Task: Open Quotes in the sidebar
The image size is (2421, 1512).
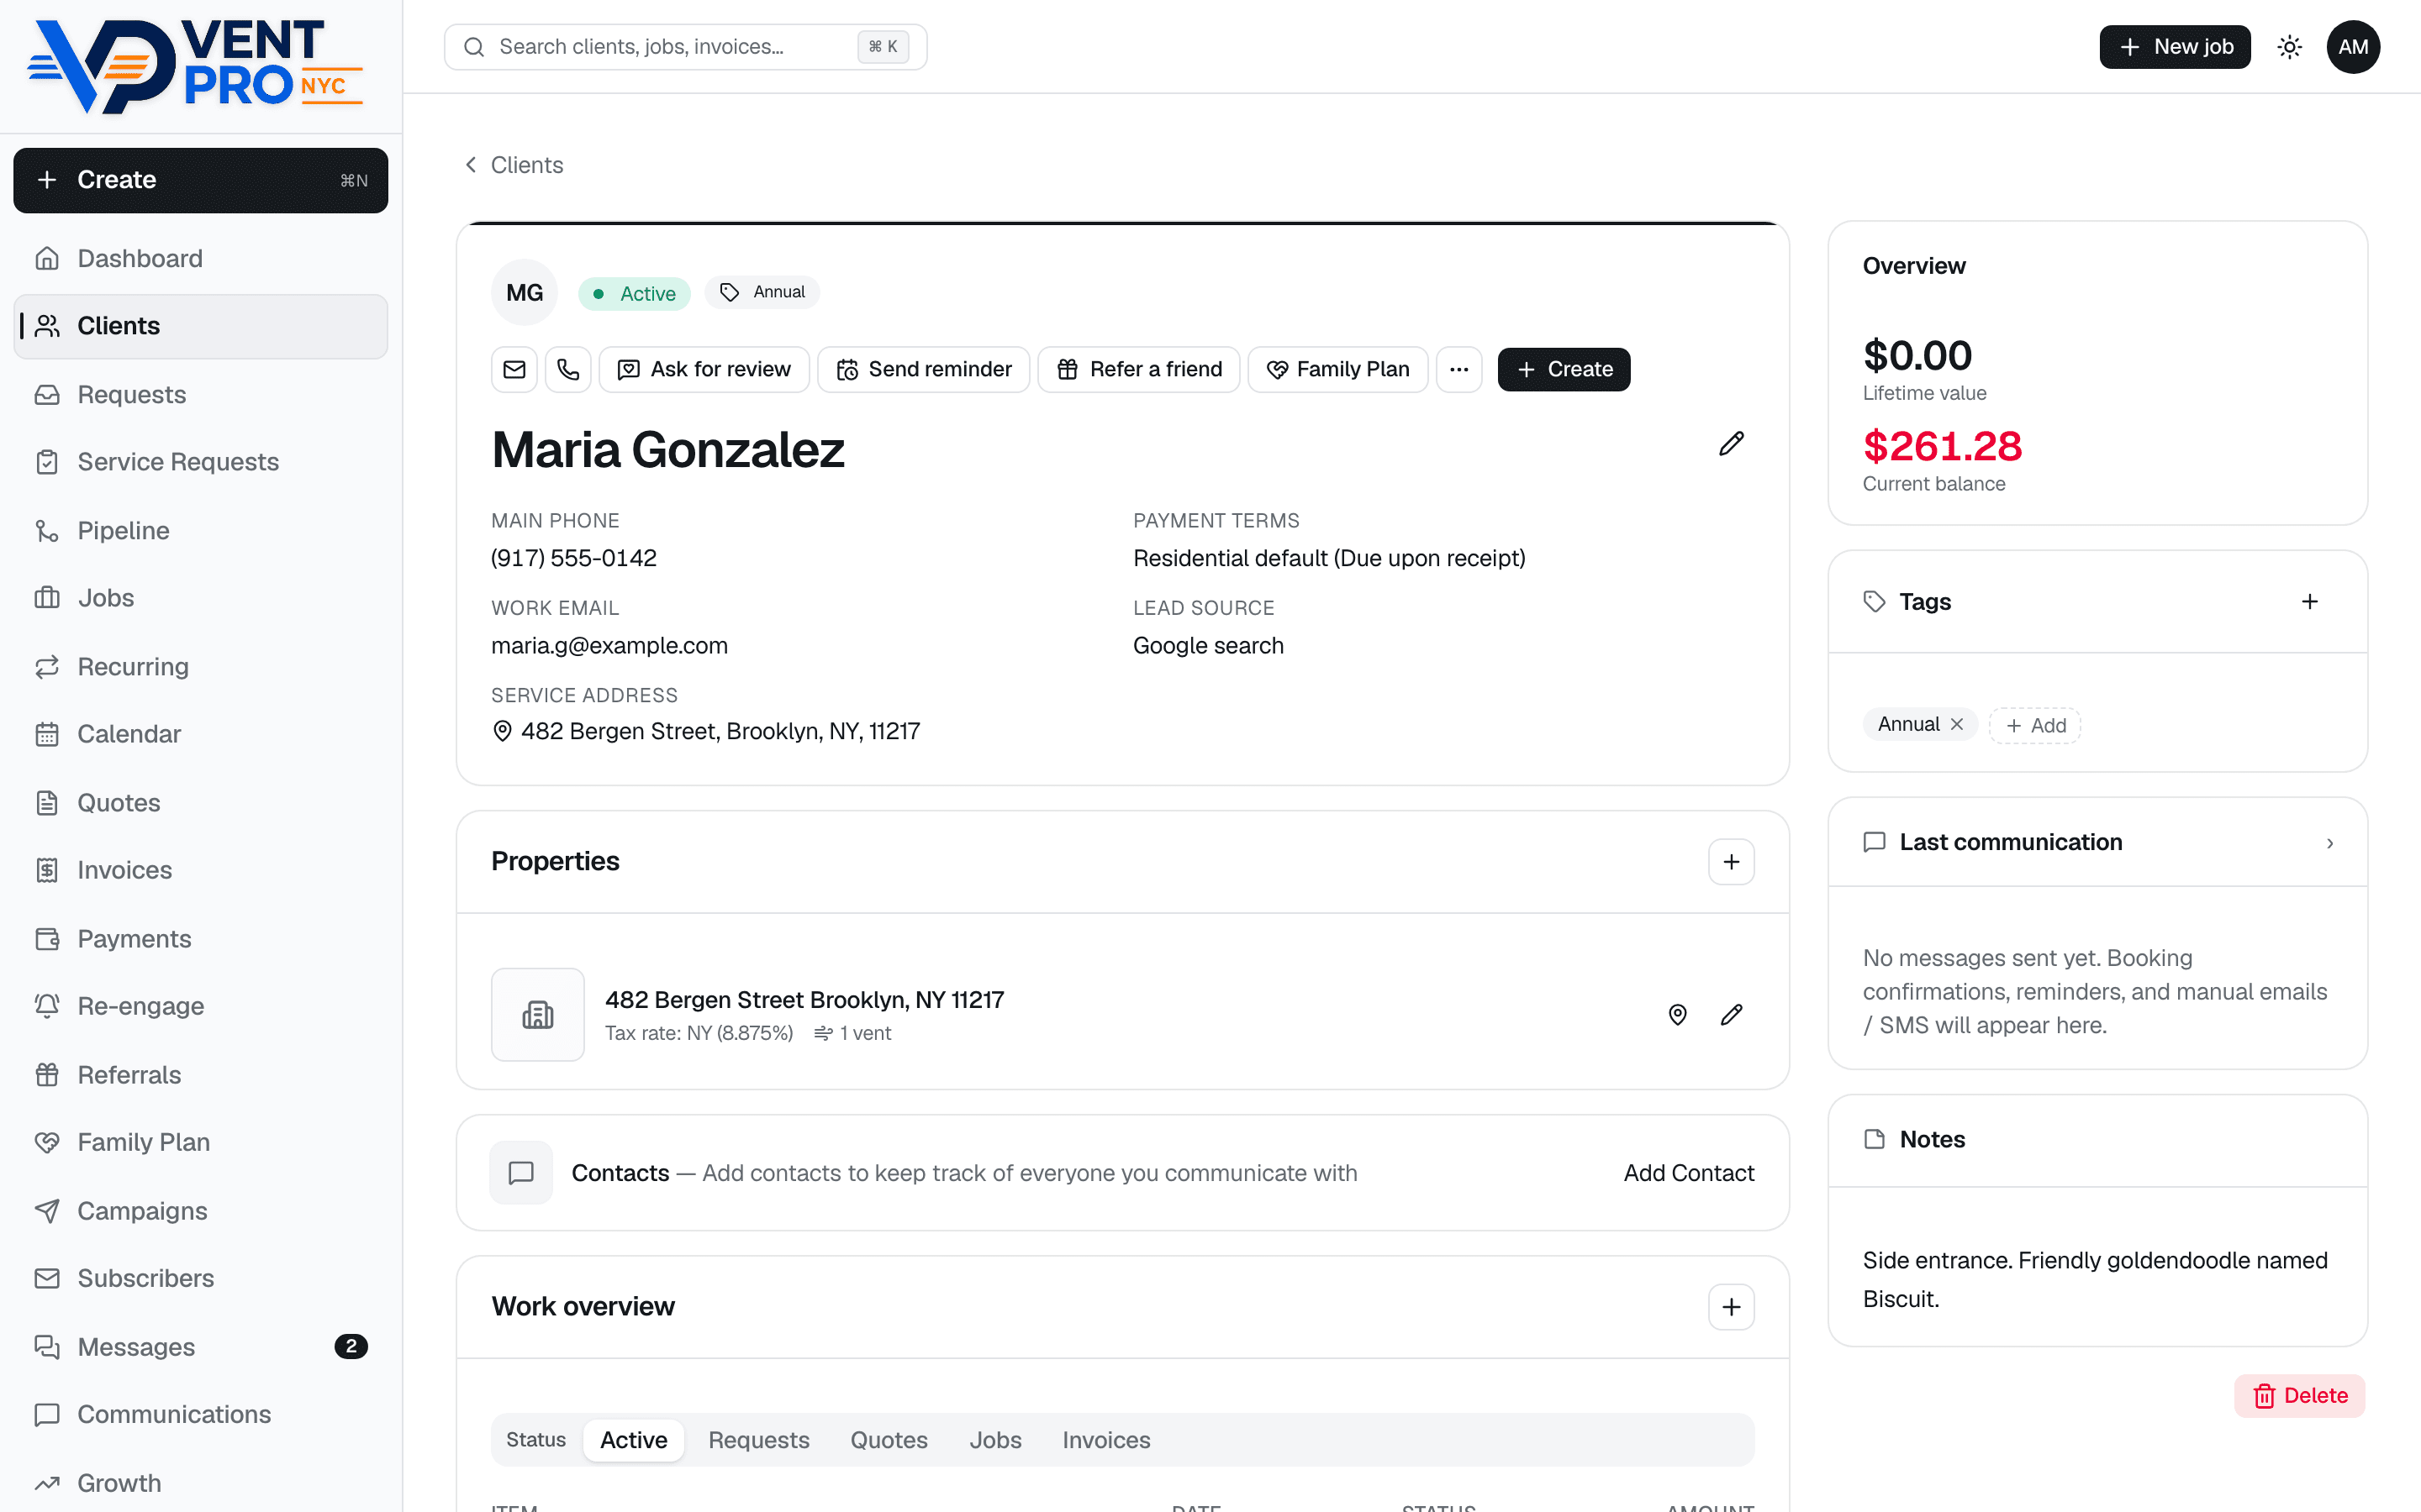Action: (x=200, y=803)
